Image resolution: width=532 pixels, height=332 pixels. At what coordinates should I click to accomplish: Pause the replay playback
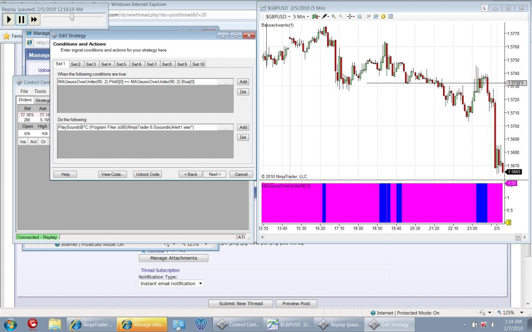21,19
